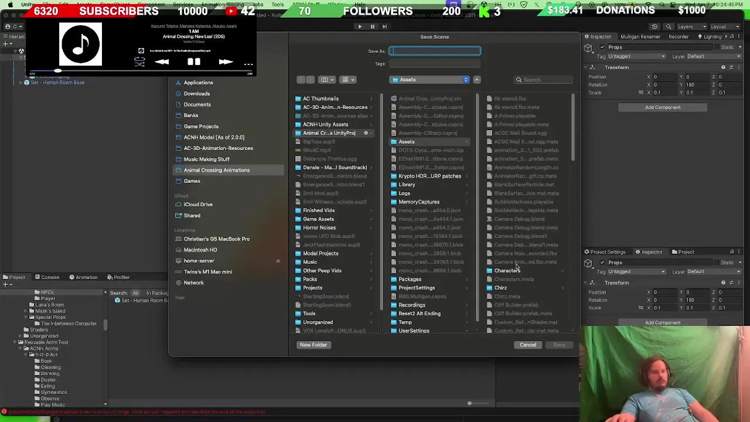
Task: Switch to the Recorder tab
Action: (679, 36)
